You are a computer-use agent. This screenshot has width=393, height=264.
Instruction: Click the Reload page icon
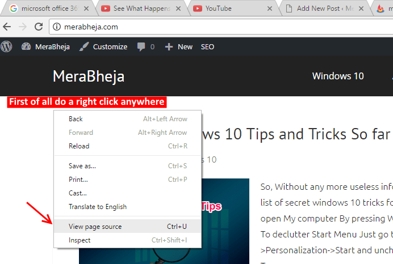39,27
